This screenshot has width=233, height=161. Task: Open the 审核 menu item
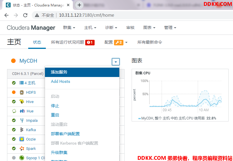[x=130, y=28]
